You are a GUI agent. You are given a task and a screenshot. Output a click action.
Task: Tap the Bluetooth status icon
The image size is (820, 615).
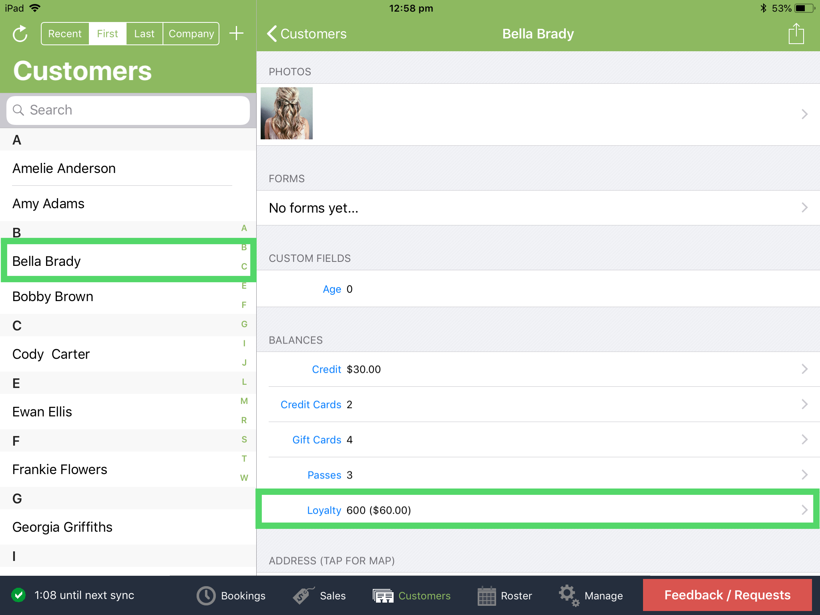(x=763, y=8)
